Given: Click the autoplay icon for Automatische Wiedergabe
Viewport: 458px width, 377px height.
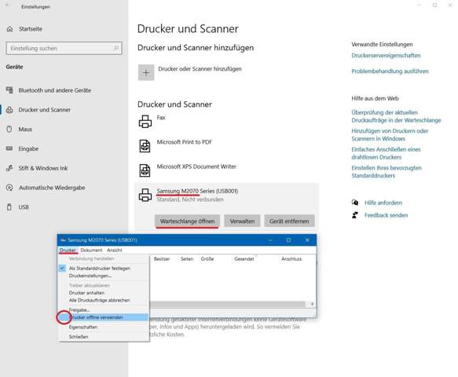Looking at the screenshot, I should coord(9,188).
